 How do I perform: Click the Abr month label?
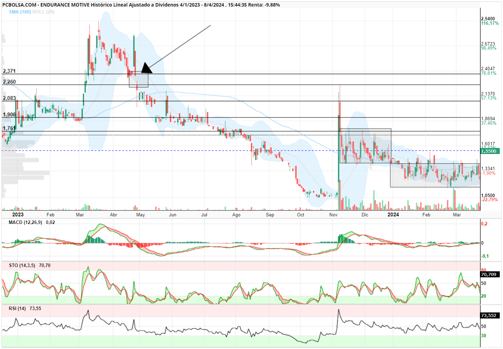(x=113, y=215)
